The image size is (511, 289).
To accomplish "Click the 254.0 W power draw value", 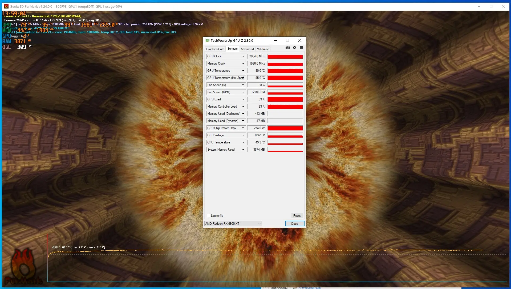I will [x=256, y=128].
